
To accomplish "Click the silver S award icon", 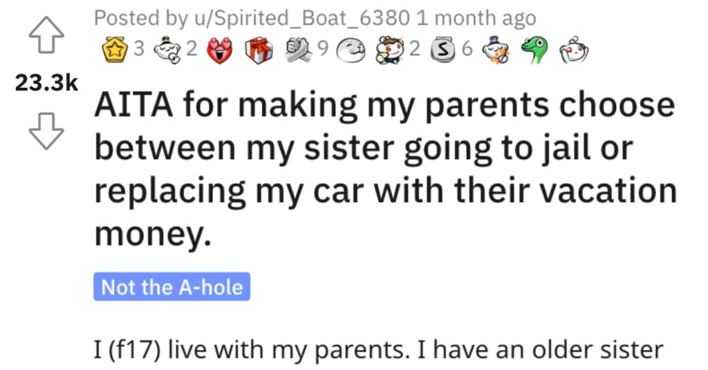I will [442, 50].
